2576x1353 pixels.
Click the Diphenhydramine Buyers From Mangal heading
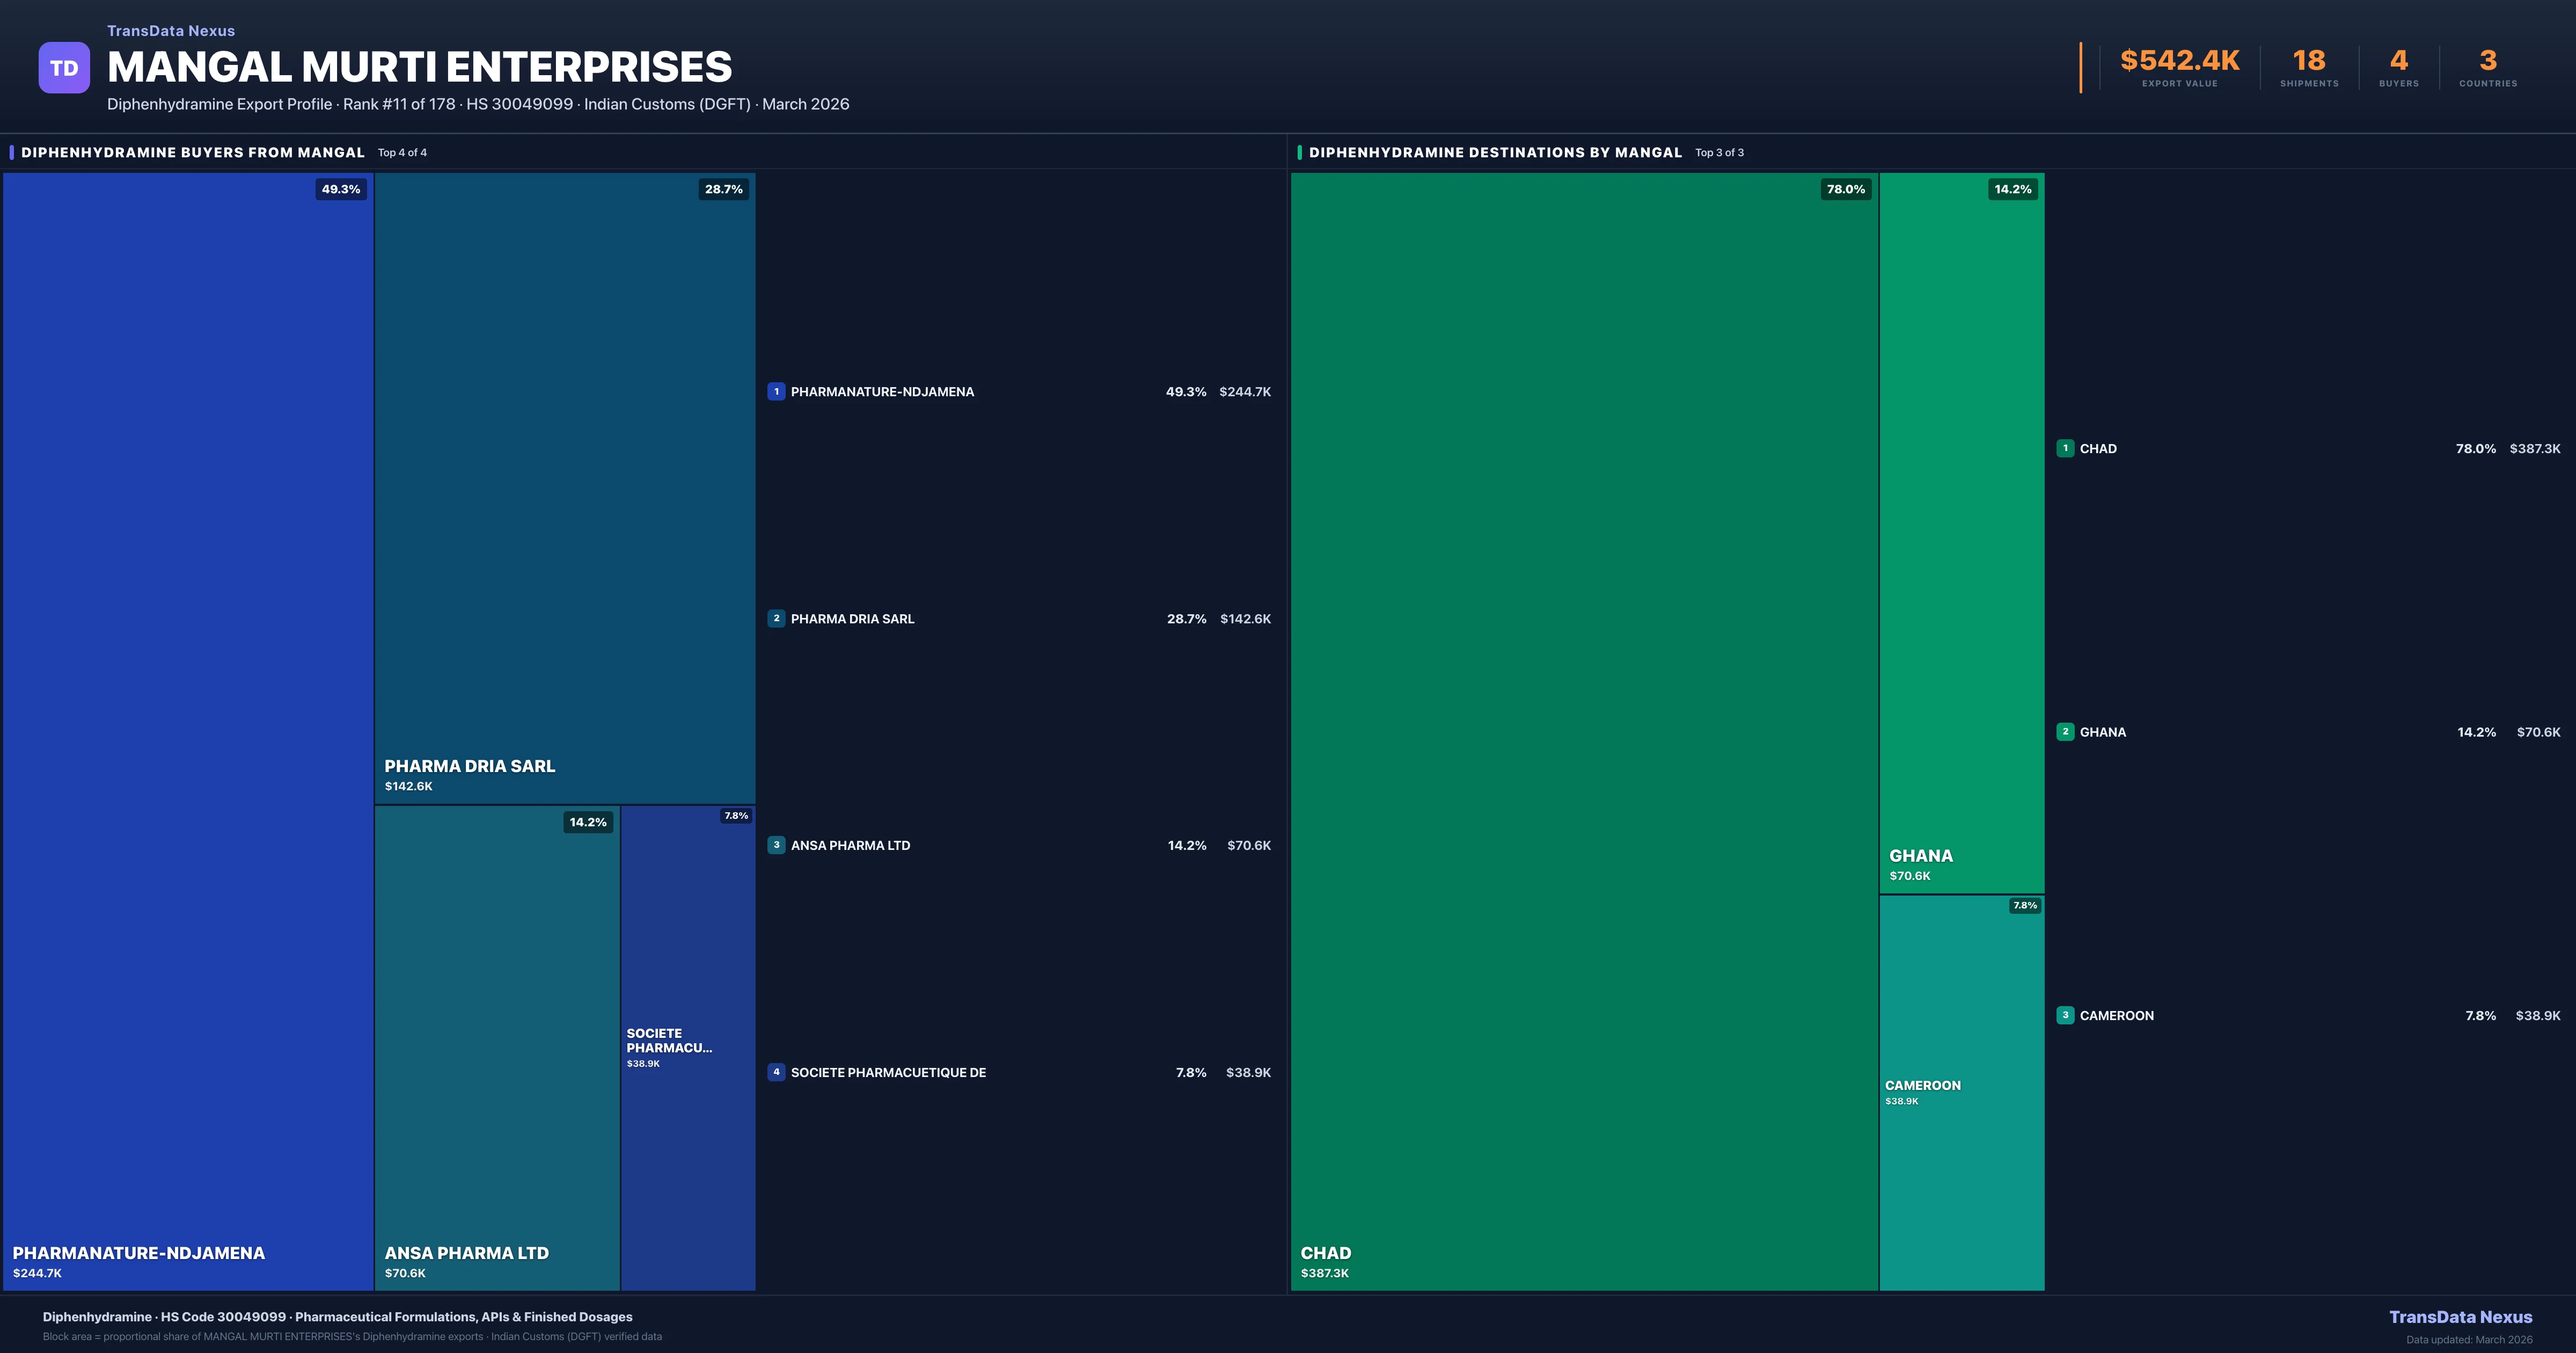tap(193, 152)
